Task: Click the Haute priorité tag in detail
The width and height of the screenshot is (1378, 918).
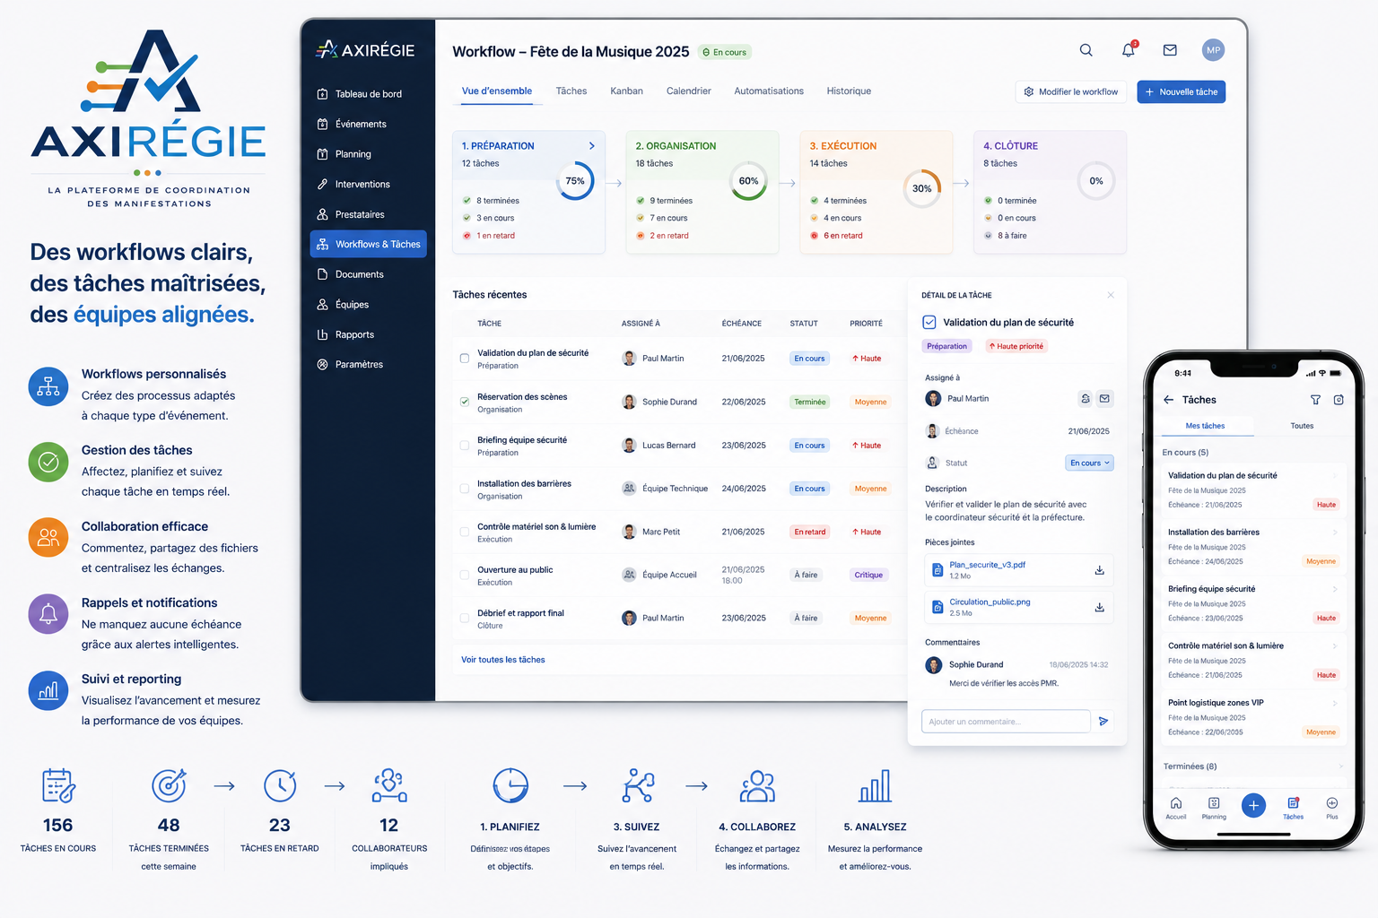Action: (x=1016, y=346)
